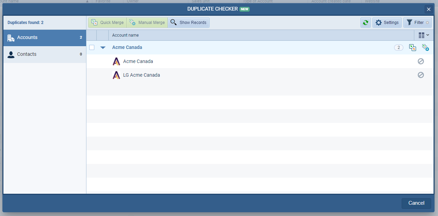438x216 pixels.
Task: Check the Acme Canada group checkbox
Action: tap(92, 48)
